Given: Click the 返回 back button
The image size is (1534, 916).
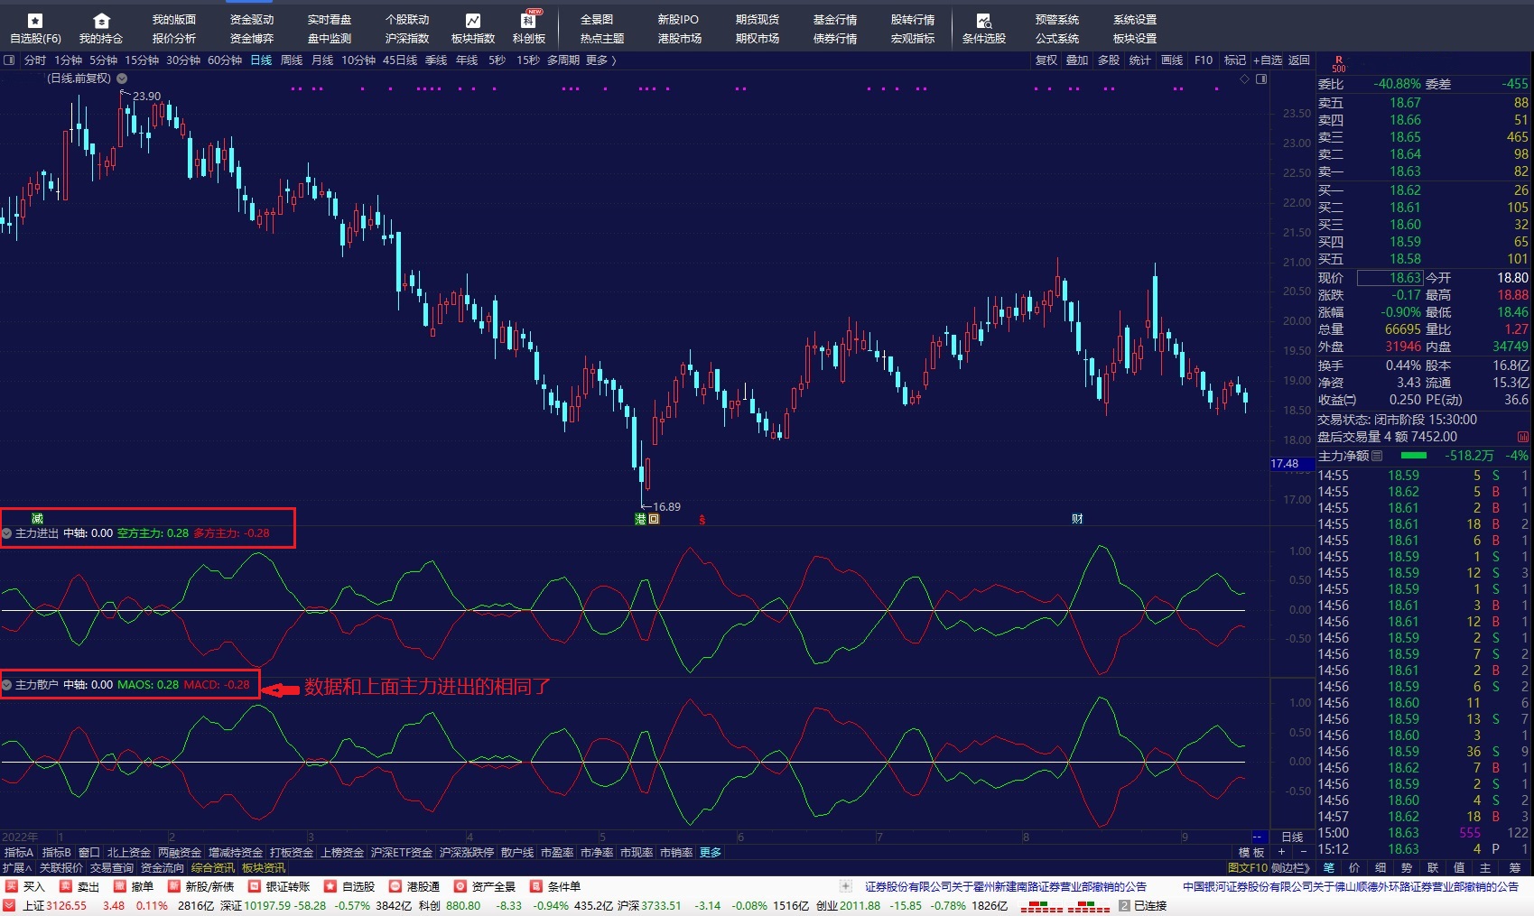Looking at the screenshot, I should point(1298,60).
